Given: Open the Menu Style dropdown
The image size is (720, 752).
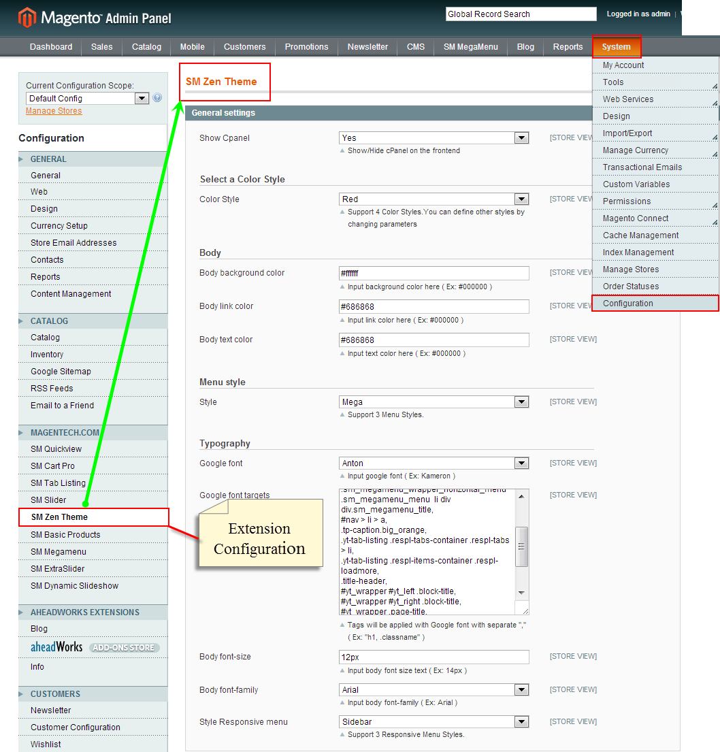Looking at the screenshot, I should [x=433, y=402].
